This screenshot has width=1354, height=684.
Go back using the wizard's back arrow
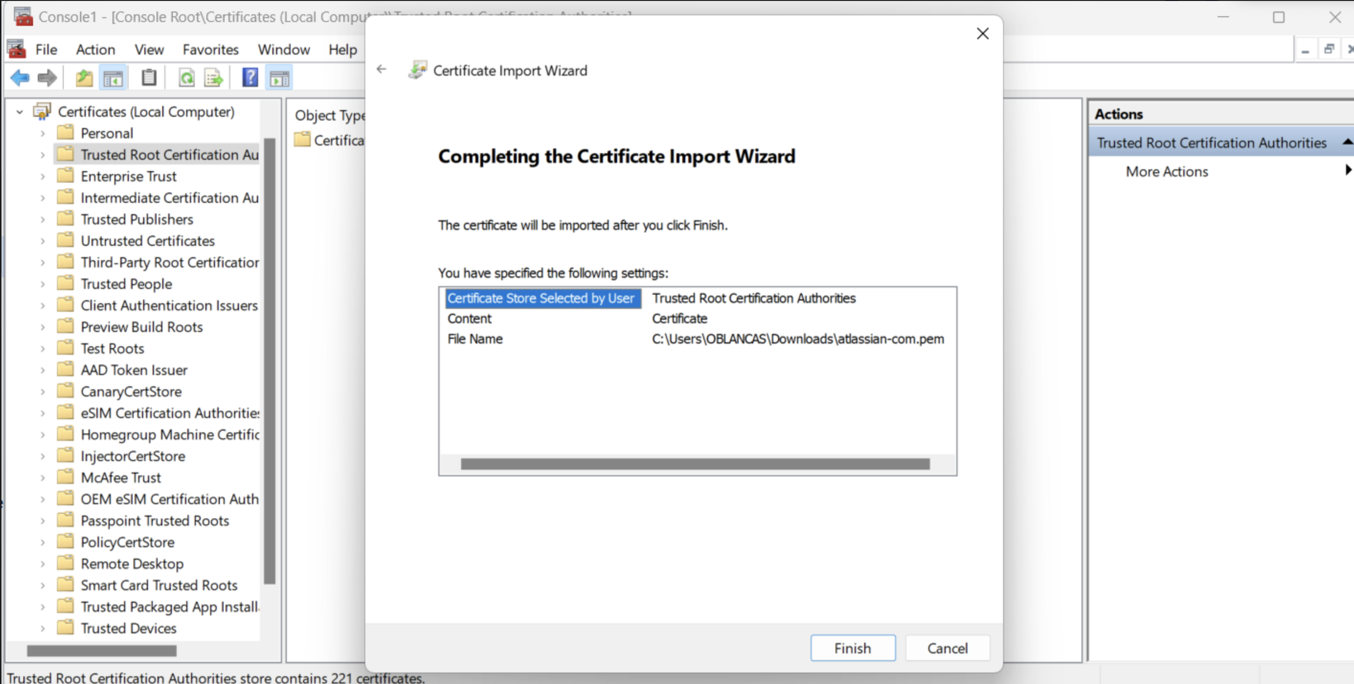(x=382, y=69)
